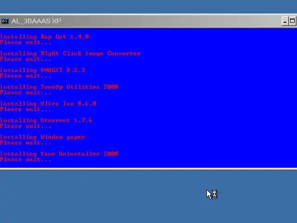Click the AL_3BAAAS XP window title
This screenshot has width=297, height=223.
(x=36, y=21)
